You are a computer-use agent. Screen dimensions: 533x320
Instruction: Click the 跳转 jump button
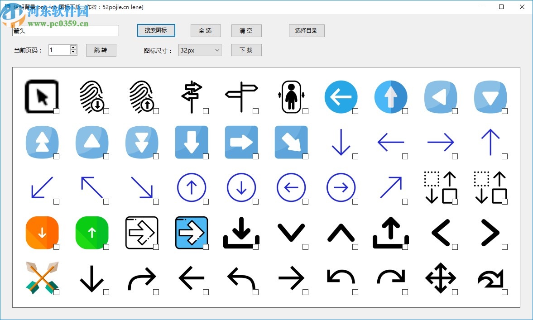pos(101,50)
